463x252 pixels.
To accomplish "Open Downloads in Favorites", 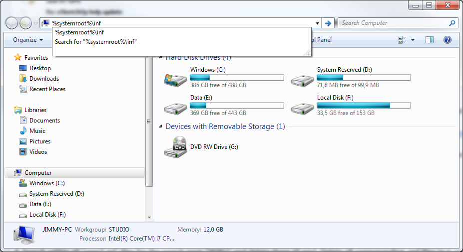I will click(x=44, y=79).
